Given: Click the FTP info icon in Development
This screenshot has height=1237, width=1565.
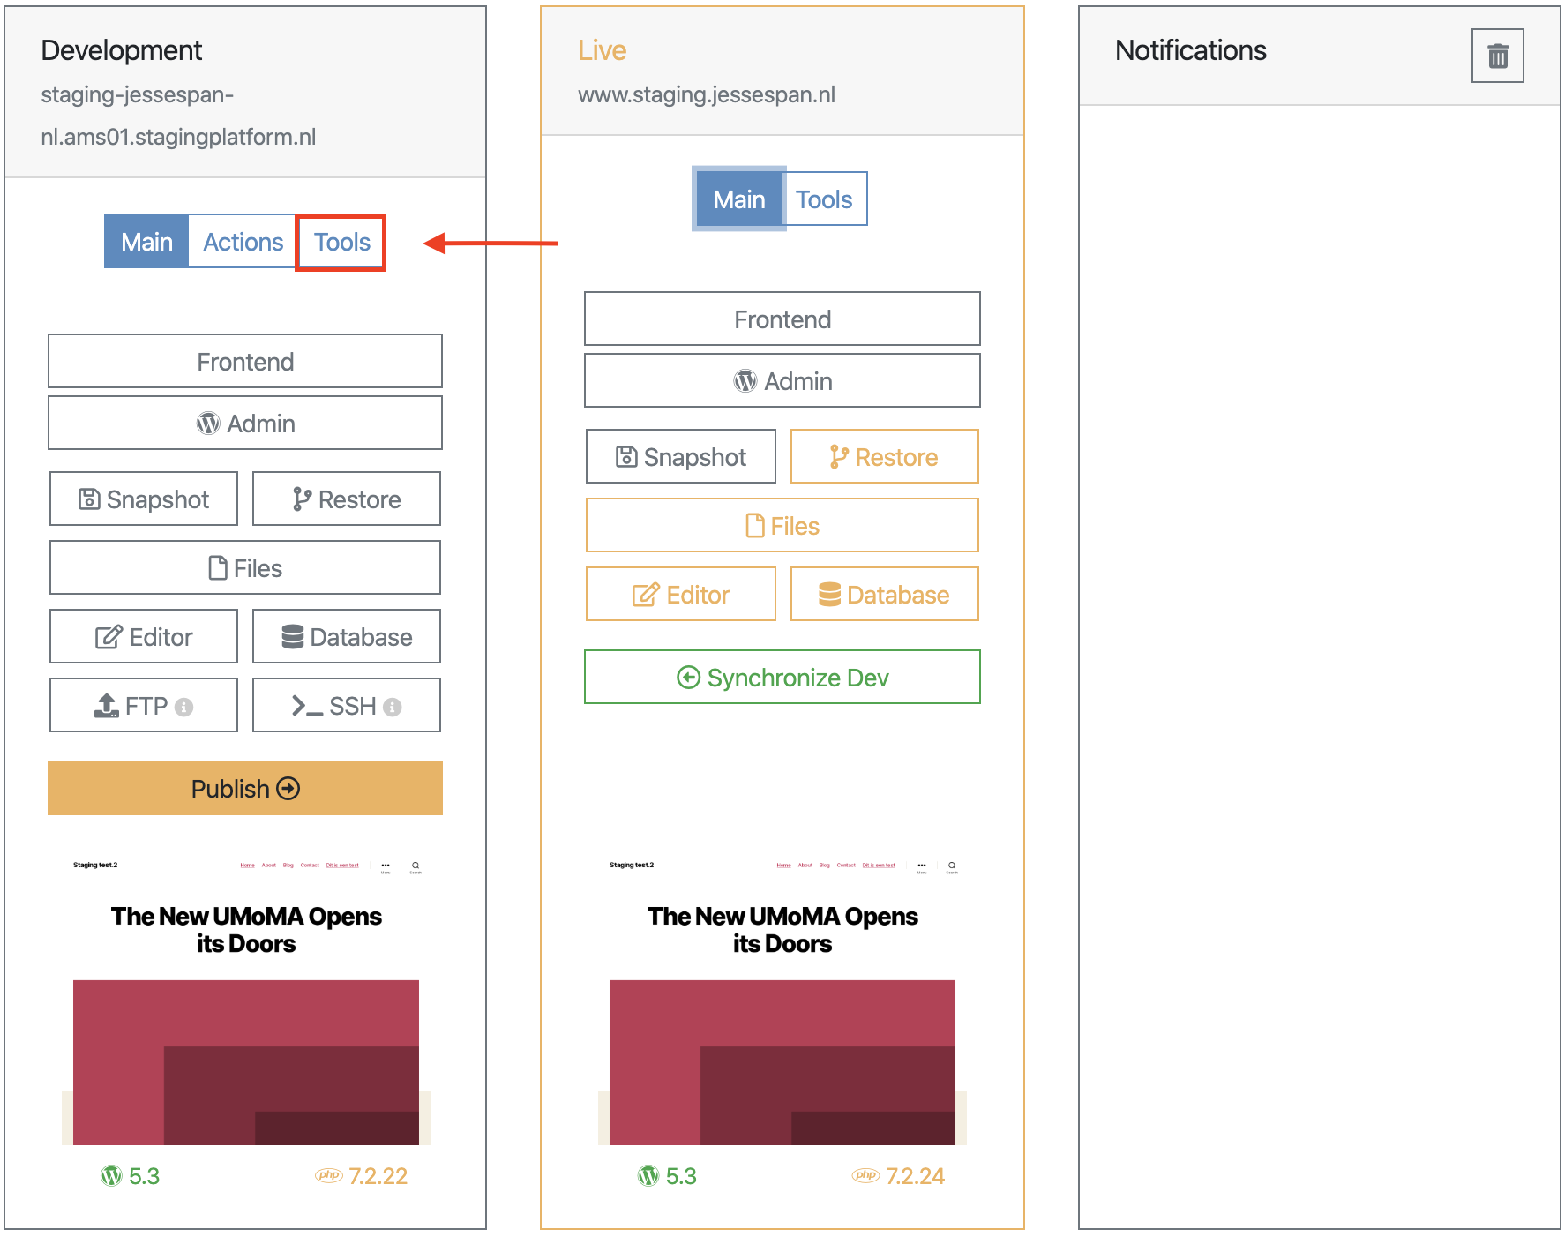Looking at the screenshot, I should (x=183, y=707).
